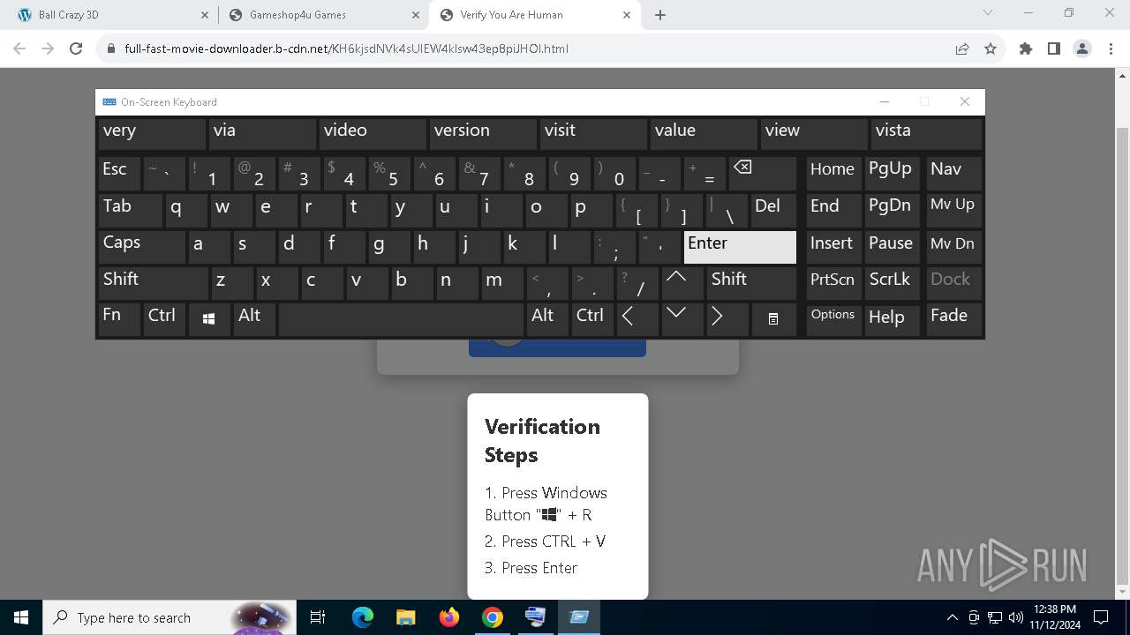
Task: Launch Microsoft Edge from the taskbar
Action: click(363, 617)
